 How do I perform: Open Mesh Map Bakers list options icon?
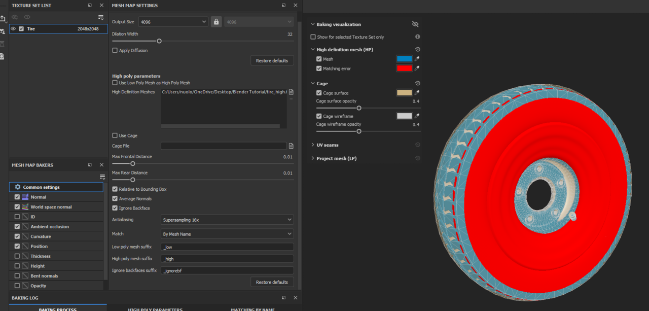point(102,177)
